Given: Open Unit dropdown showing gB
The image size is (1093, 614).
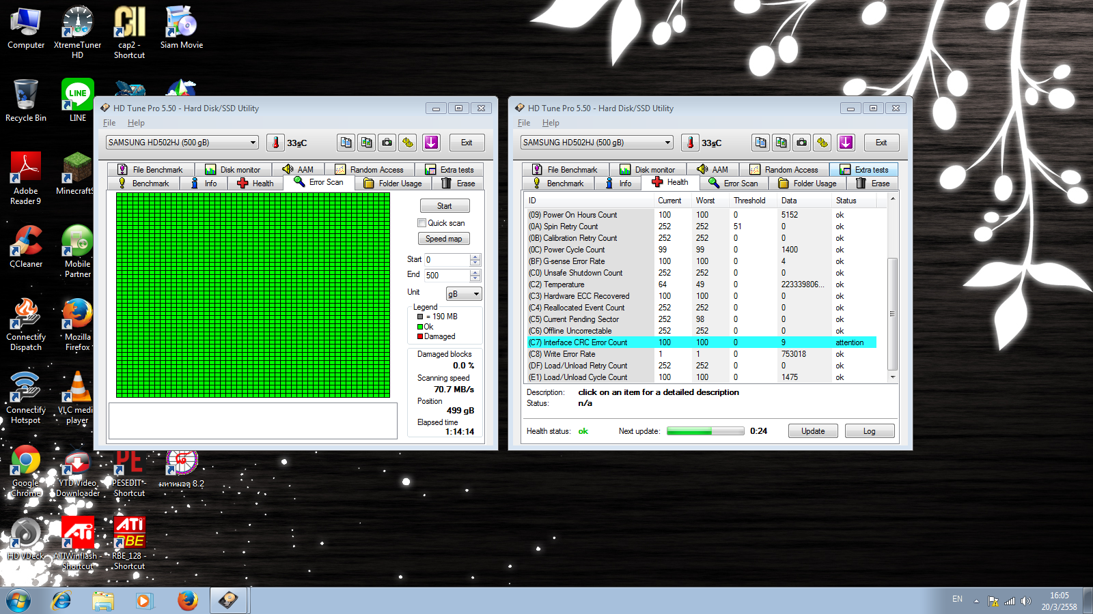Looking at the screenshot, I should click(x=464, y=294).
